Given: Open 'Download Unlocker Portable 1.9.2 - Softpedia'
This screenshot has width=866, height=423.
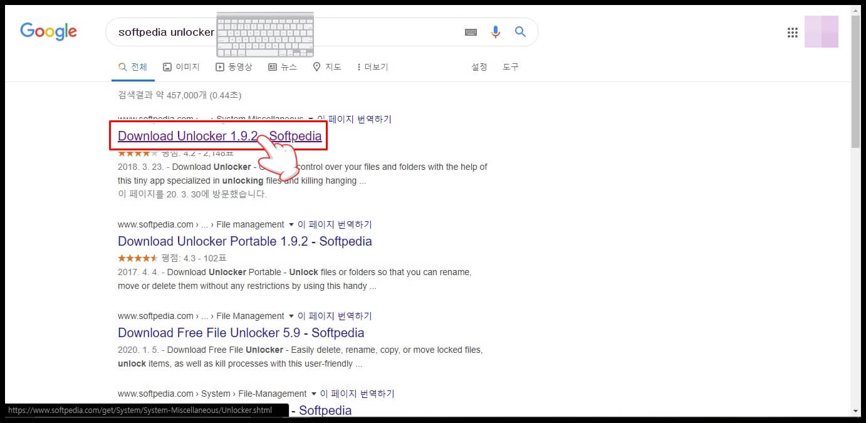Looking at the screenshot, I should click(245, 241).
